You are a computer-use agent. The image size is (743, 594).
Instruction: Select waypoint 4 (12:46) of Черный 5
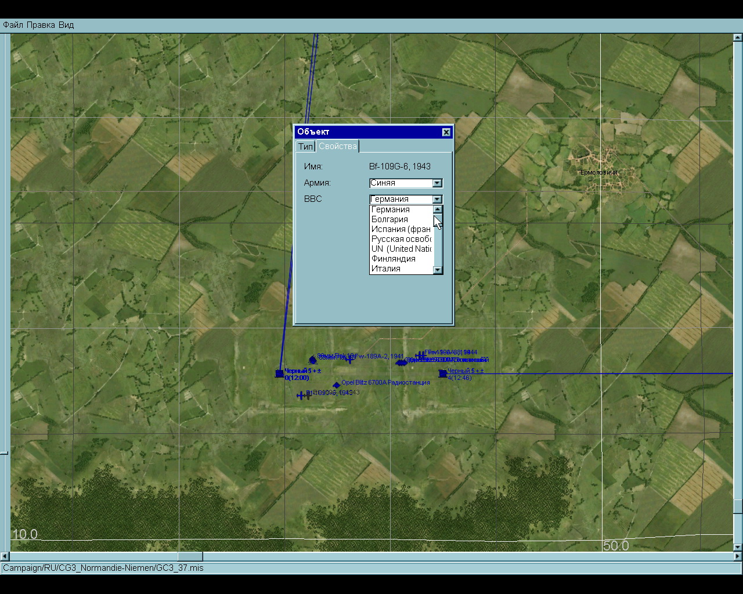442,374
